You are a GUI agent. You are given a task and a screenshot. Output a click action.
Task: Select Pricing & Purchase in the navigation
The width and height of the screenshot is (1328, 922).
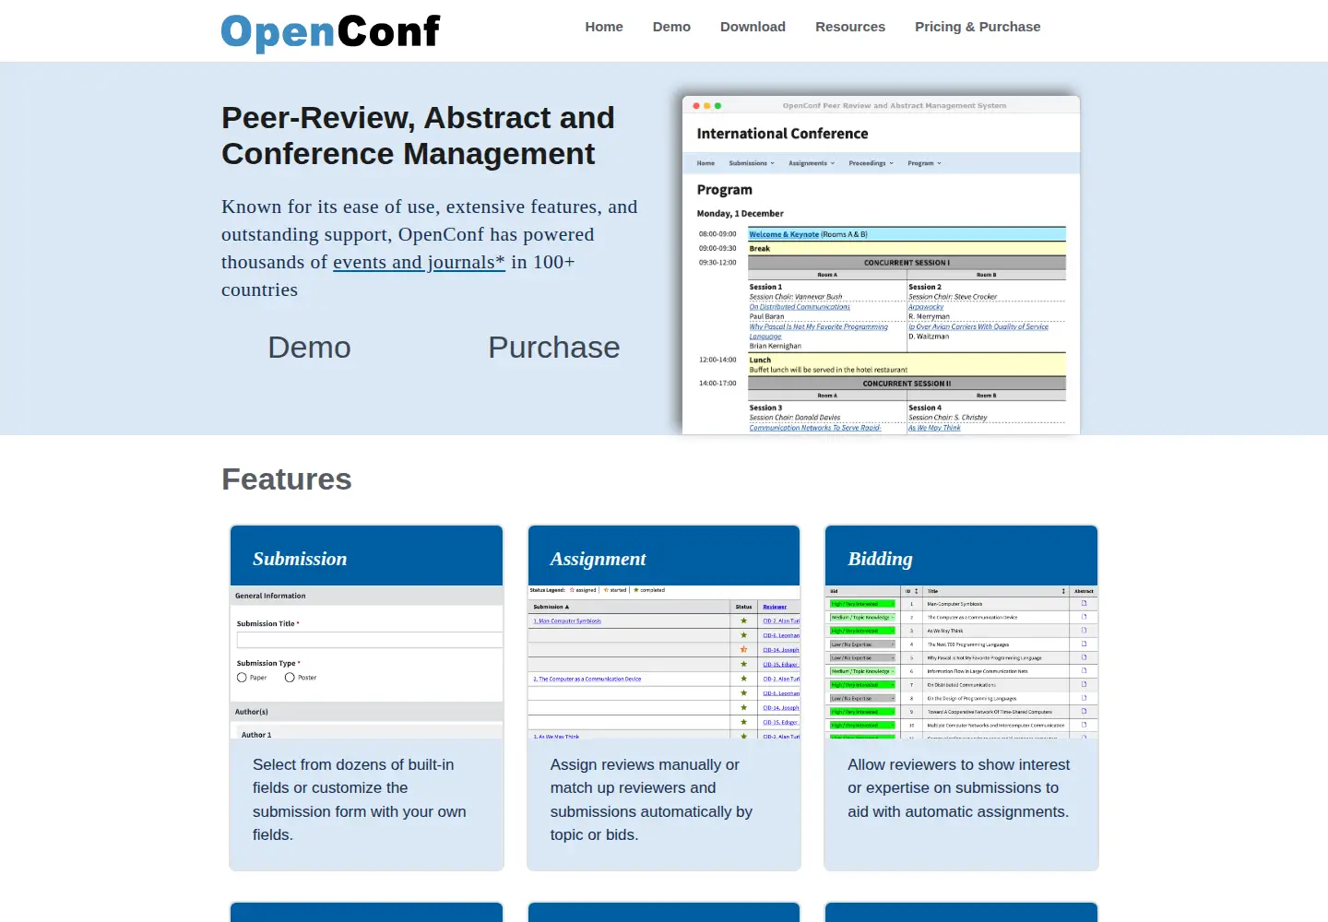(x=978, y=27)
